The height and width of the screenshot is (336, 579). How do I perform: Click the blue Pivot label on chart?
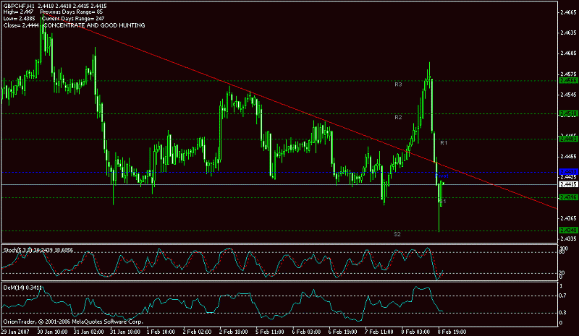(x=441, y=176)
